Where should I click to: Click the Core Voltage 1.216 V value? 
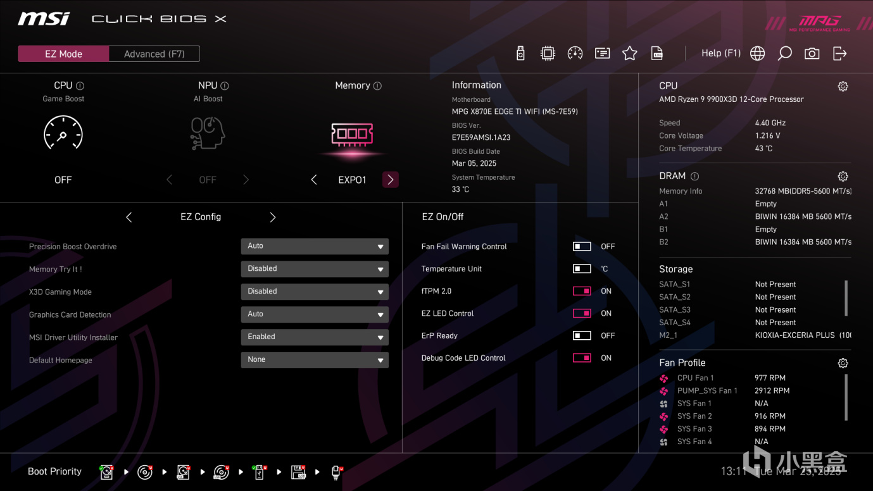767,135
